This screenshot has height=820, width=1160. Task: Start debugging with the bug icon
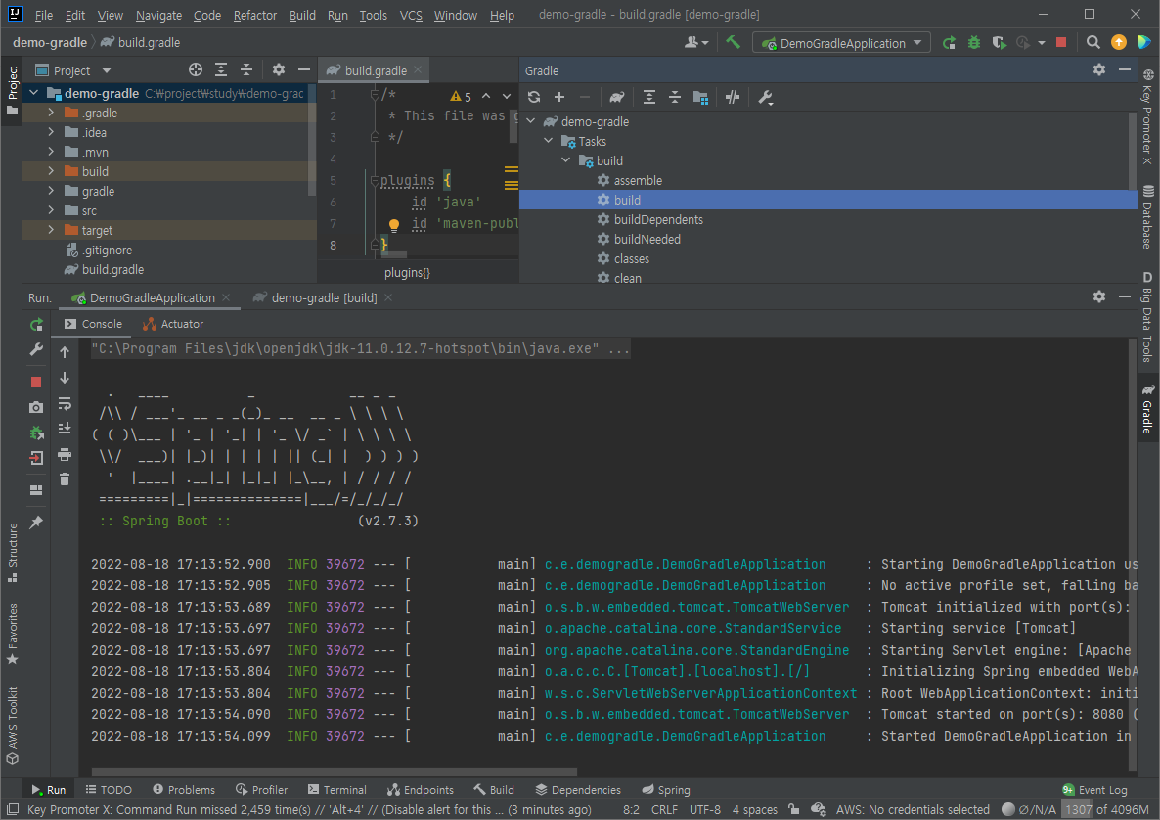coord(973,43)
